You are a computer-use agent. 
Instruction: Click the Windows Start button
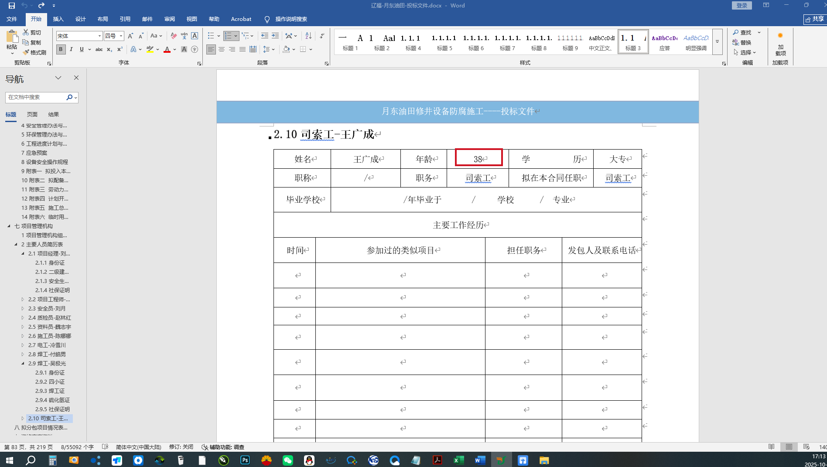click(x=9, y=460)
